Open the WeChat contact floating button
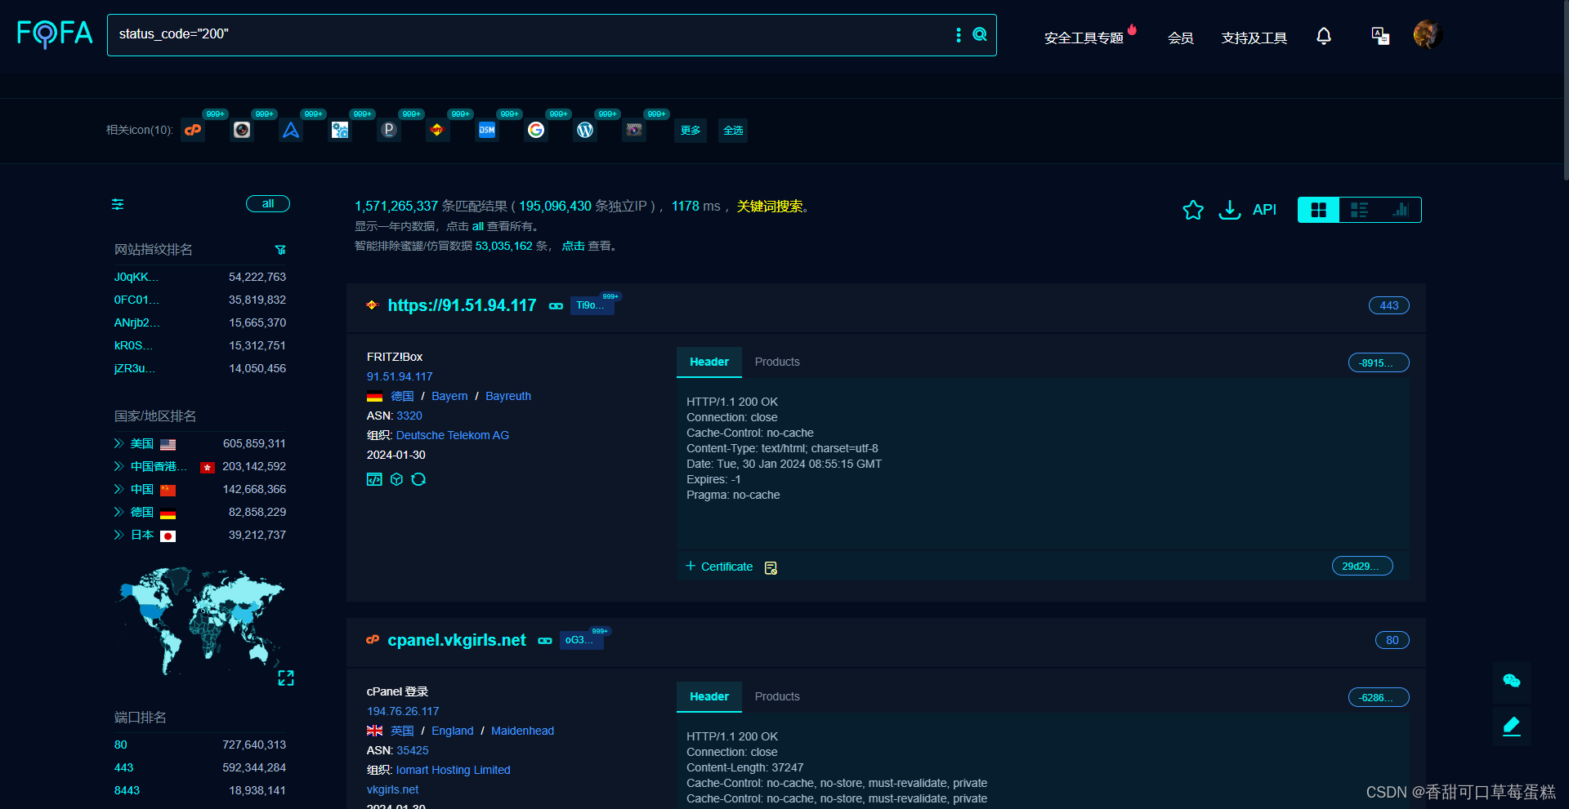The width and height of the screenshot is (1569, 809). [1512, 681]
